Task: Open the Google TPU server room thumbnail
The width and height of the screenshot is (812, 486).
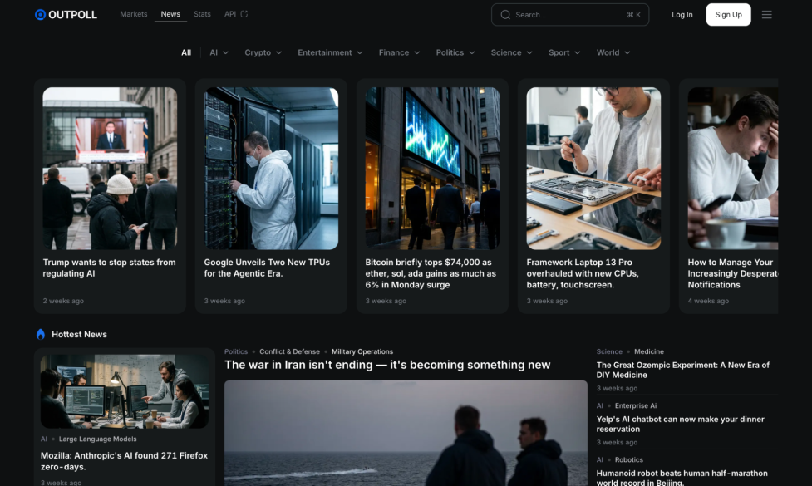Action: 271,168
